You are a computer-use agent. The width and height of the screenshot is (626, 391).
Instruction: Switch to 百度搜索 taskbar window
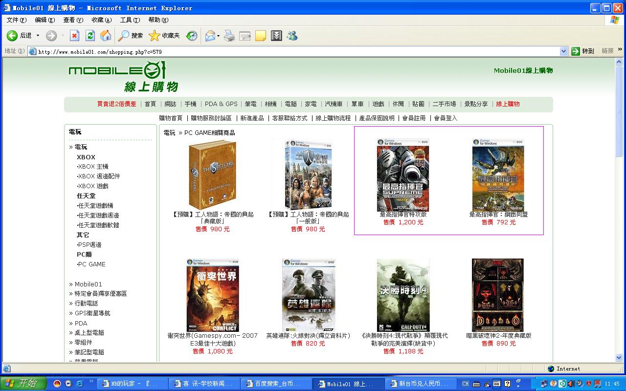tap(276, 384)
